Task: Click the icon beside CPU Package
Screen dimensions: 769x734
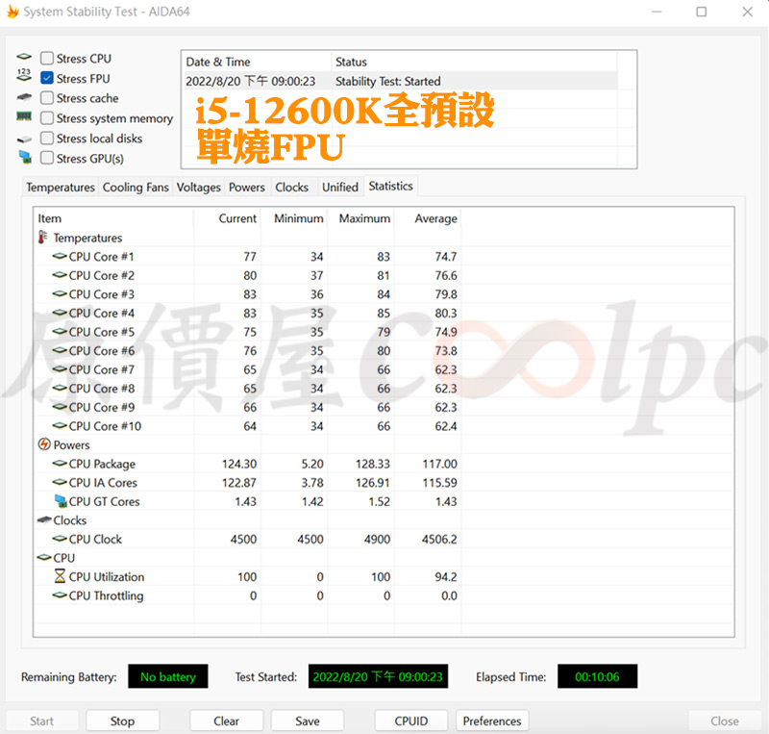Action: [60, 463]
